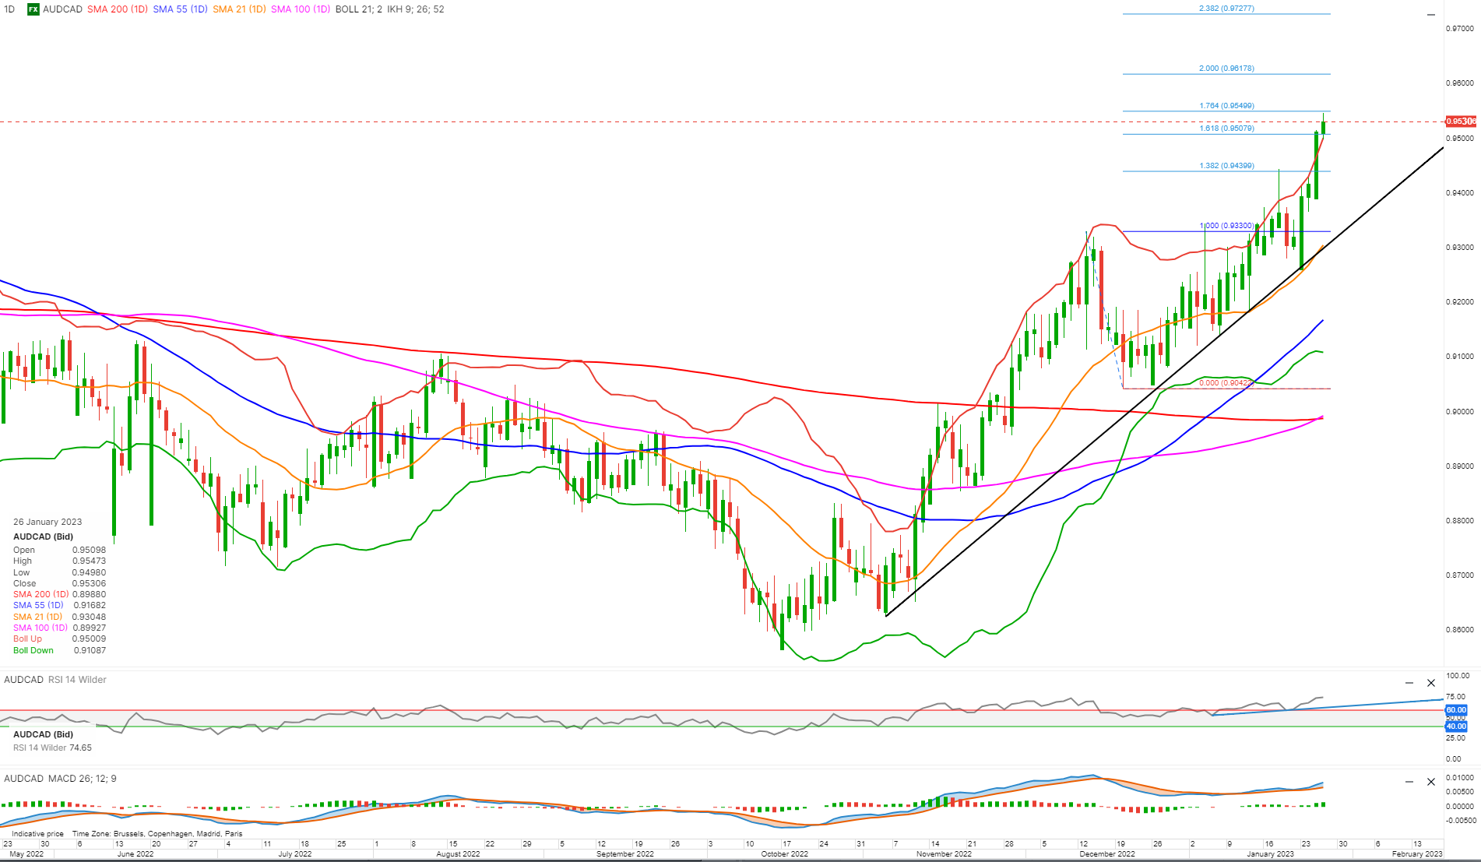Click the green FX instrument logo
This screenshot has width=1481, height=862.
32,9
